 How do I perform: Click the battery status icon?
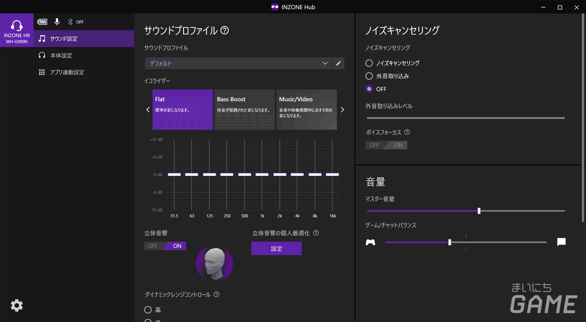click(x=42, y=22)
